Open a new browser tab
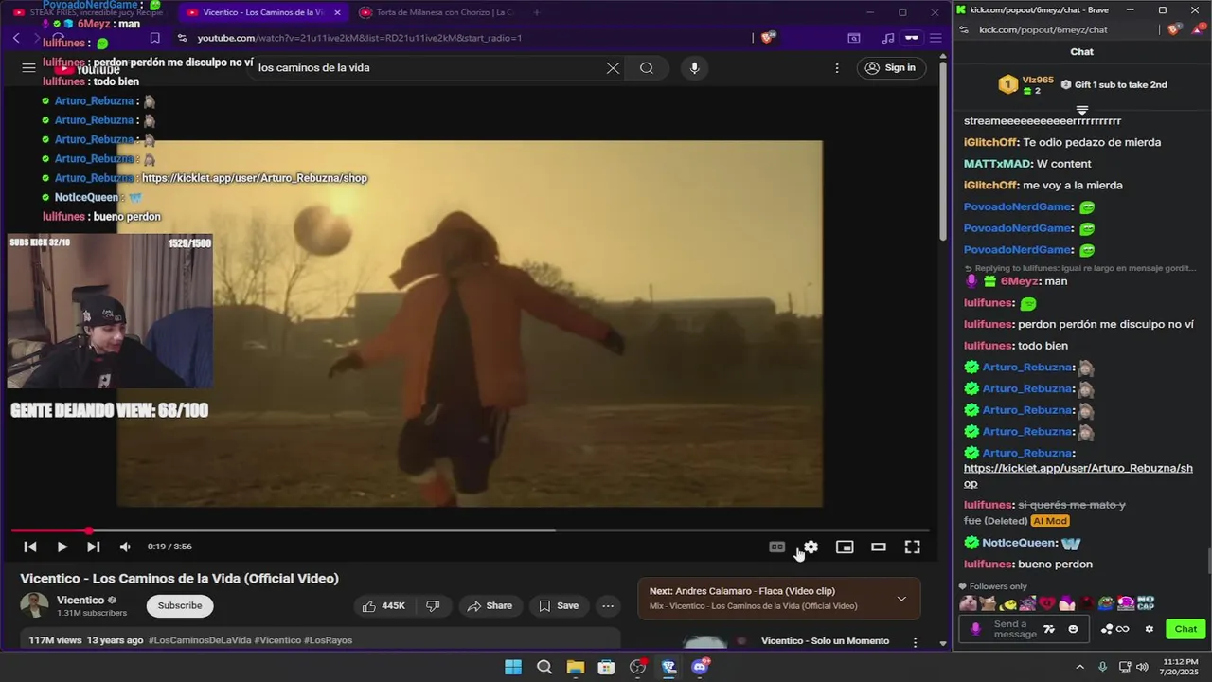This screenshot has height=682, width=1212. click(x=536, y=12)
